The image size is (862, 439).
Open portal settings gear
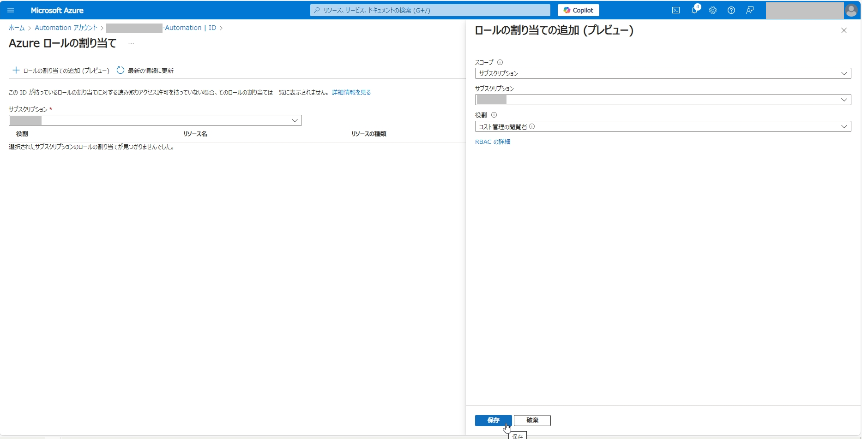(x=713, y=10)
